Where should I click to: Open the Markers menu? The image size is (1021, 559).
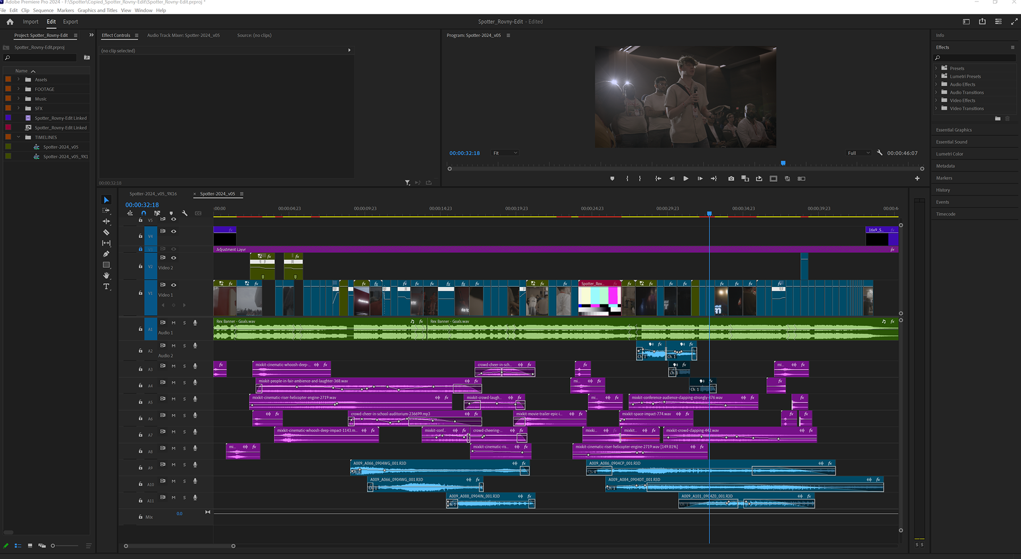pyautogui.click(x=65, y=10)
